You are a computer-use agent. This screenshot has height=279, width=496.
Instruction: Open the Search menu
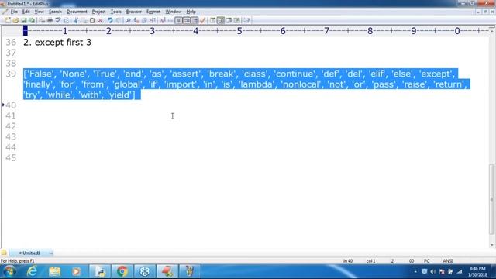pos(55,12)
